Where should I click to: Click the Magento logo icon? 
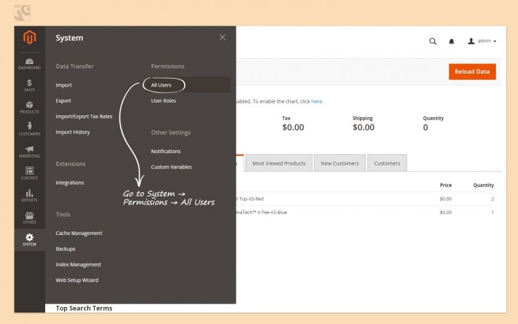pyautogui.click(x=29, y=37)
